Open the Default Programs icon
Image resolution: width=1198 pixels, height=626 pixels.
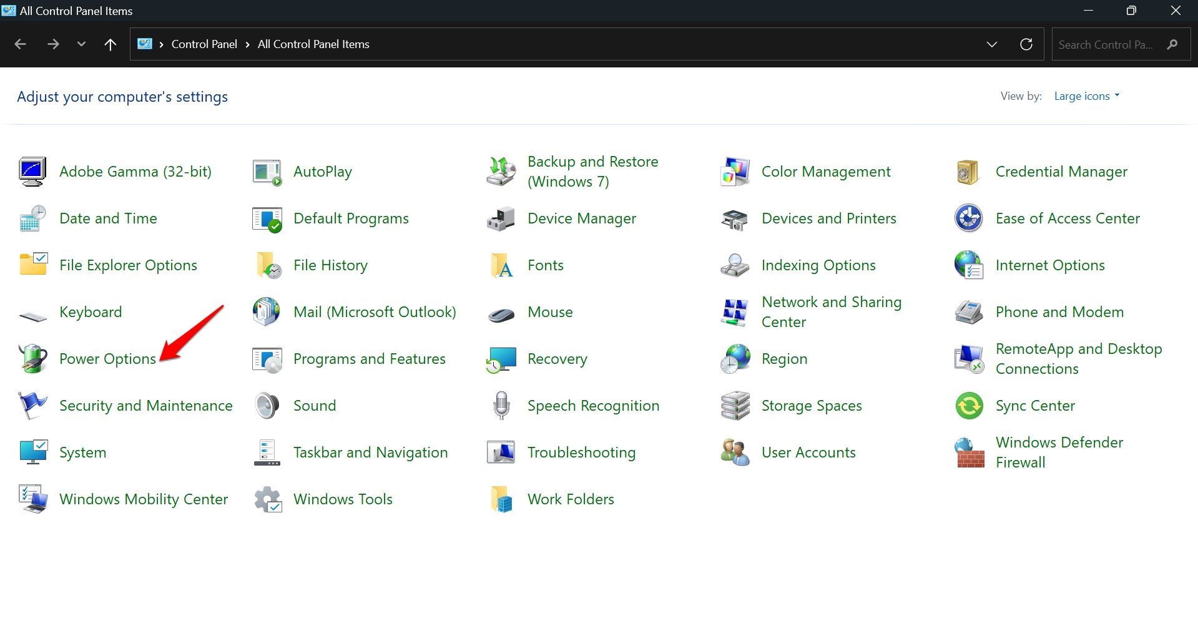(267, 219)
